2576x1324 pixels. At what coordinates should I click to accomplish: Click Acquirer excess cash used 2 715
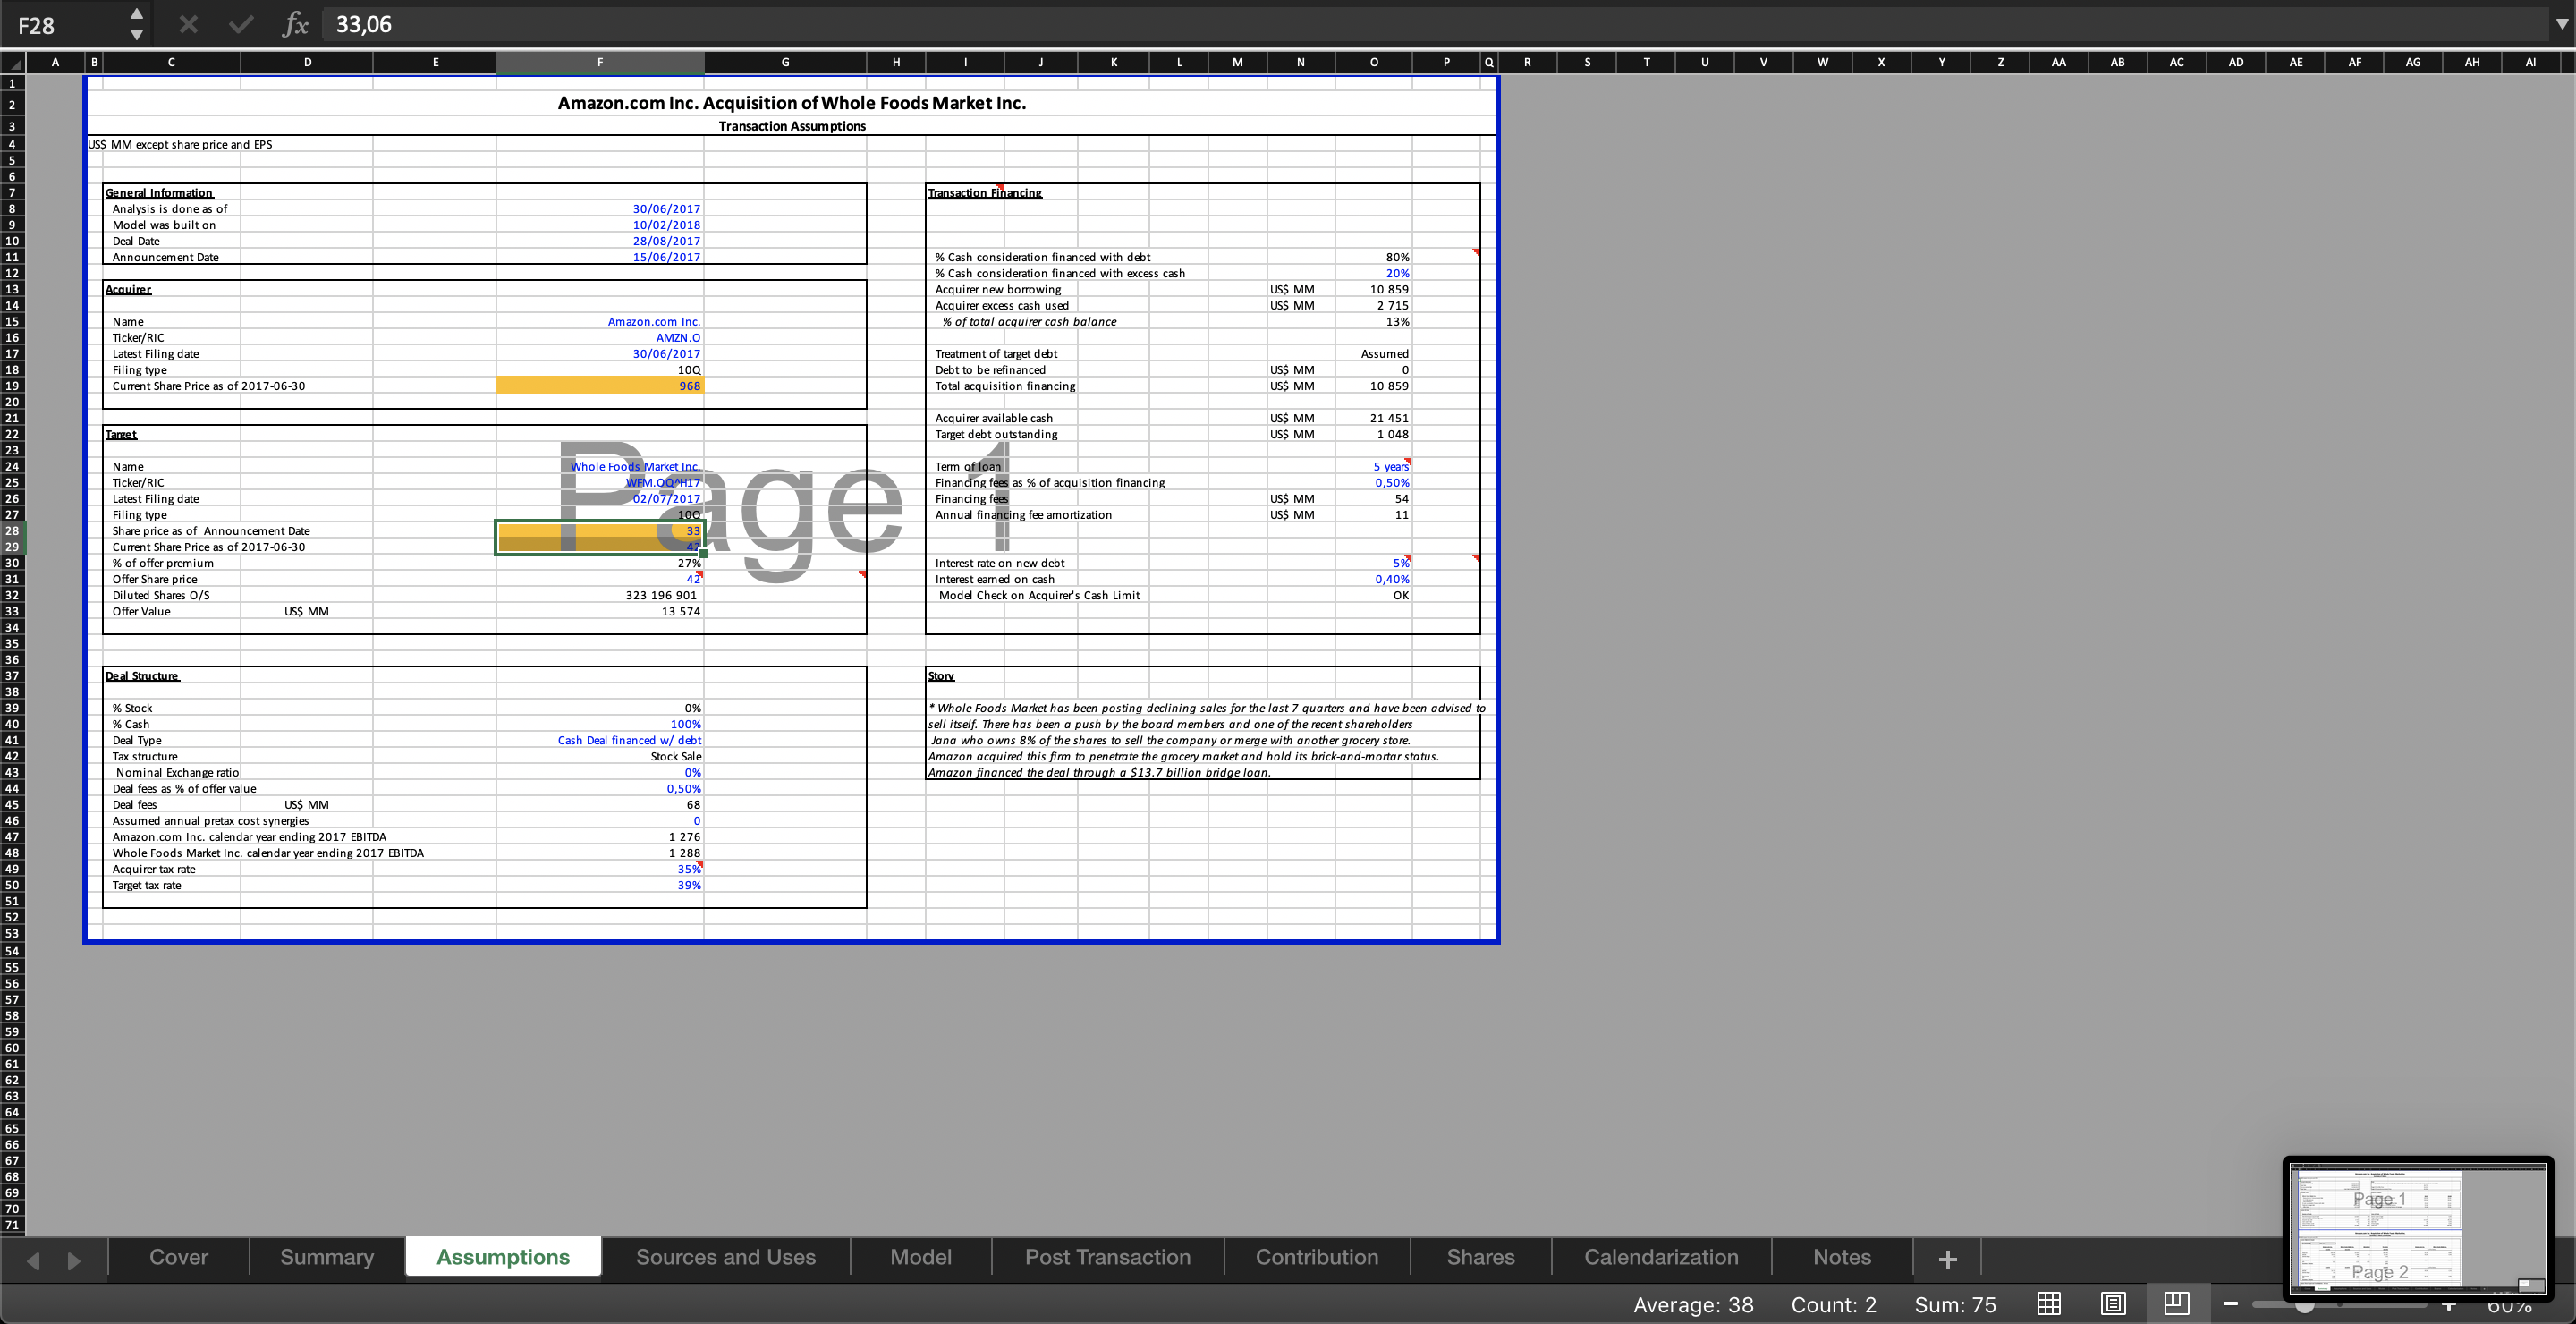1374,306
